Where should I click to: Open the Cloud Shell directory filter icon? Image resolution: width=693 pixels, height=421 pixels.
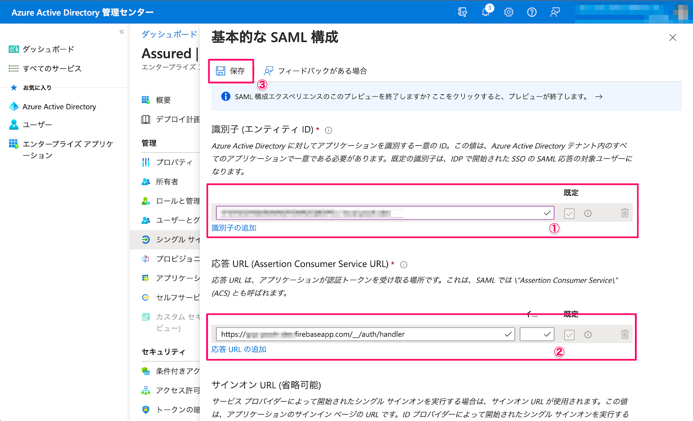pos(463,12)
